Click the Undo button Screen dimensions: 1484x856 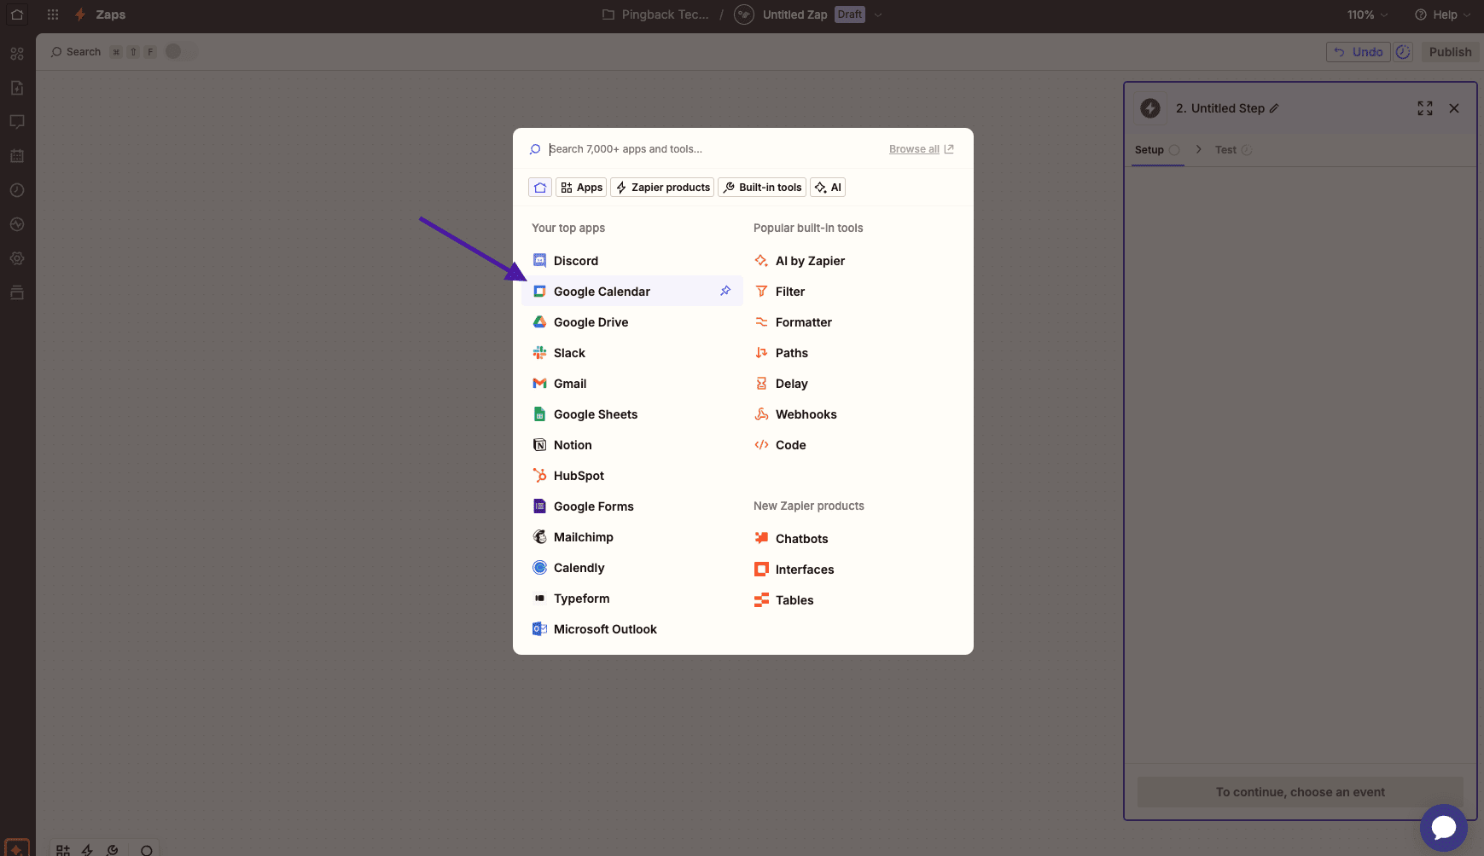point(1359,52)
